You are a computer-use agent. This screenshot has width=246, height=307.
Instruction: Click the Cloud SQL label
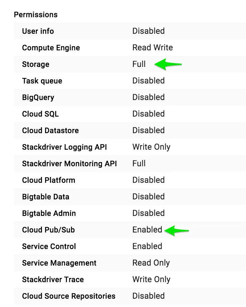click(40, 114)
